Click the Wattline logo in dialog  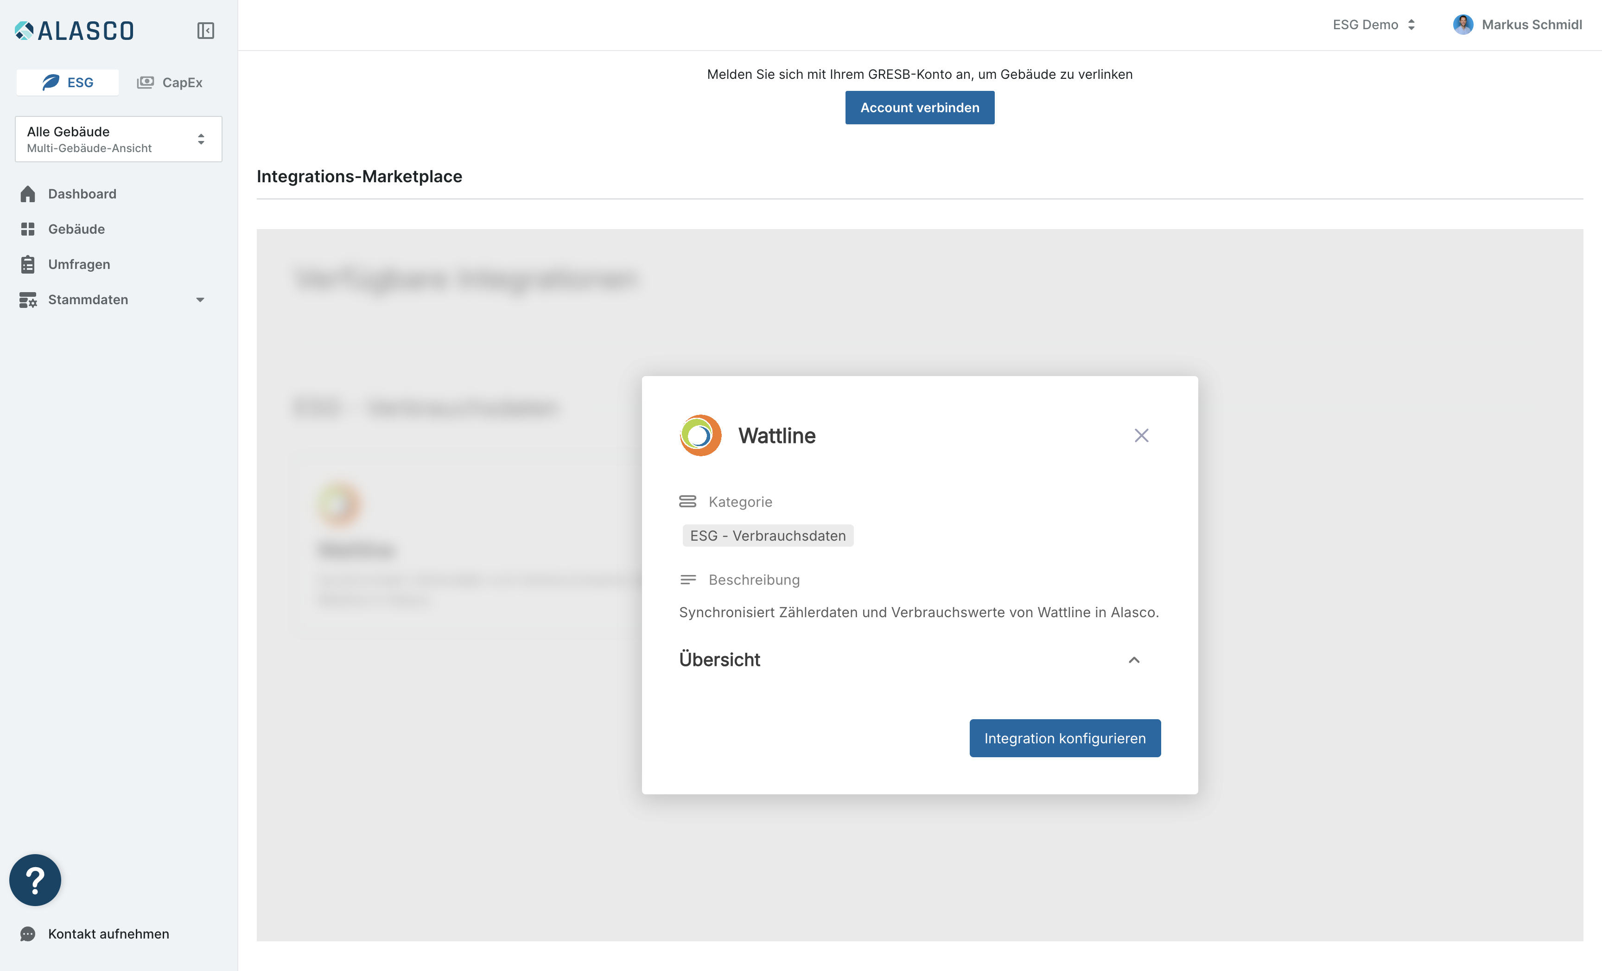(700, 435)
